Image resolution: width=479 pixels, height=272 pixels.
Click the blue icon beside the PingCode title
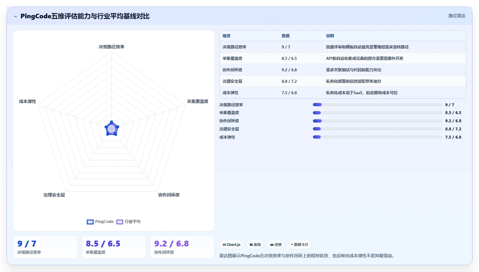(x=15, y=16)
